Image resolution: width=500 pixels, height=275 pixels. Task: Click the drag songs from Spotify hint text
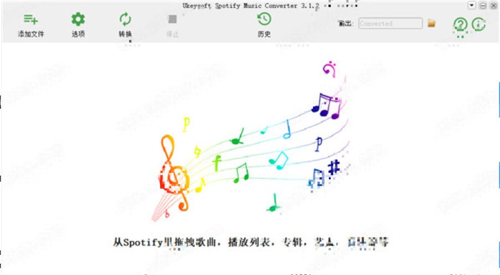251,242
